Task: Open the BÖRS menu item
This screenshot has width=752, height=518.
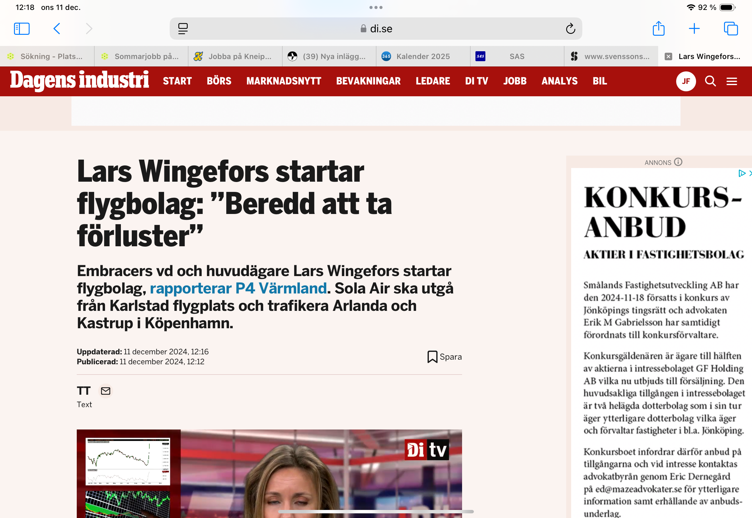Action: click(219, 81)
